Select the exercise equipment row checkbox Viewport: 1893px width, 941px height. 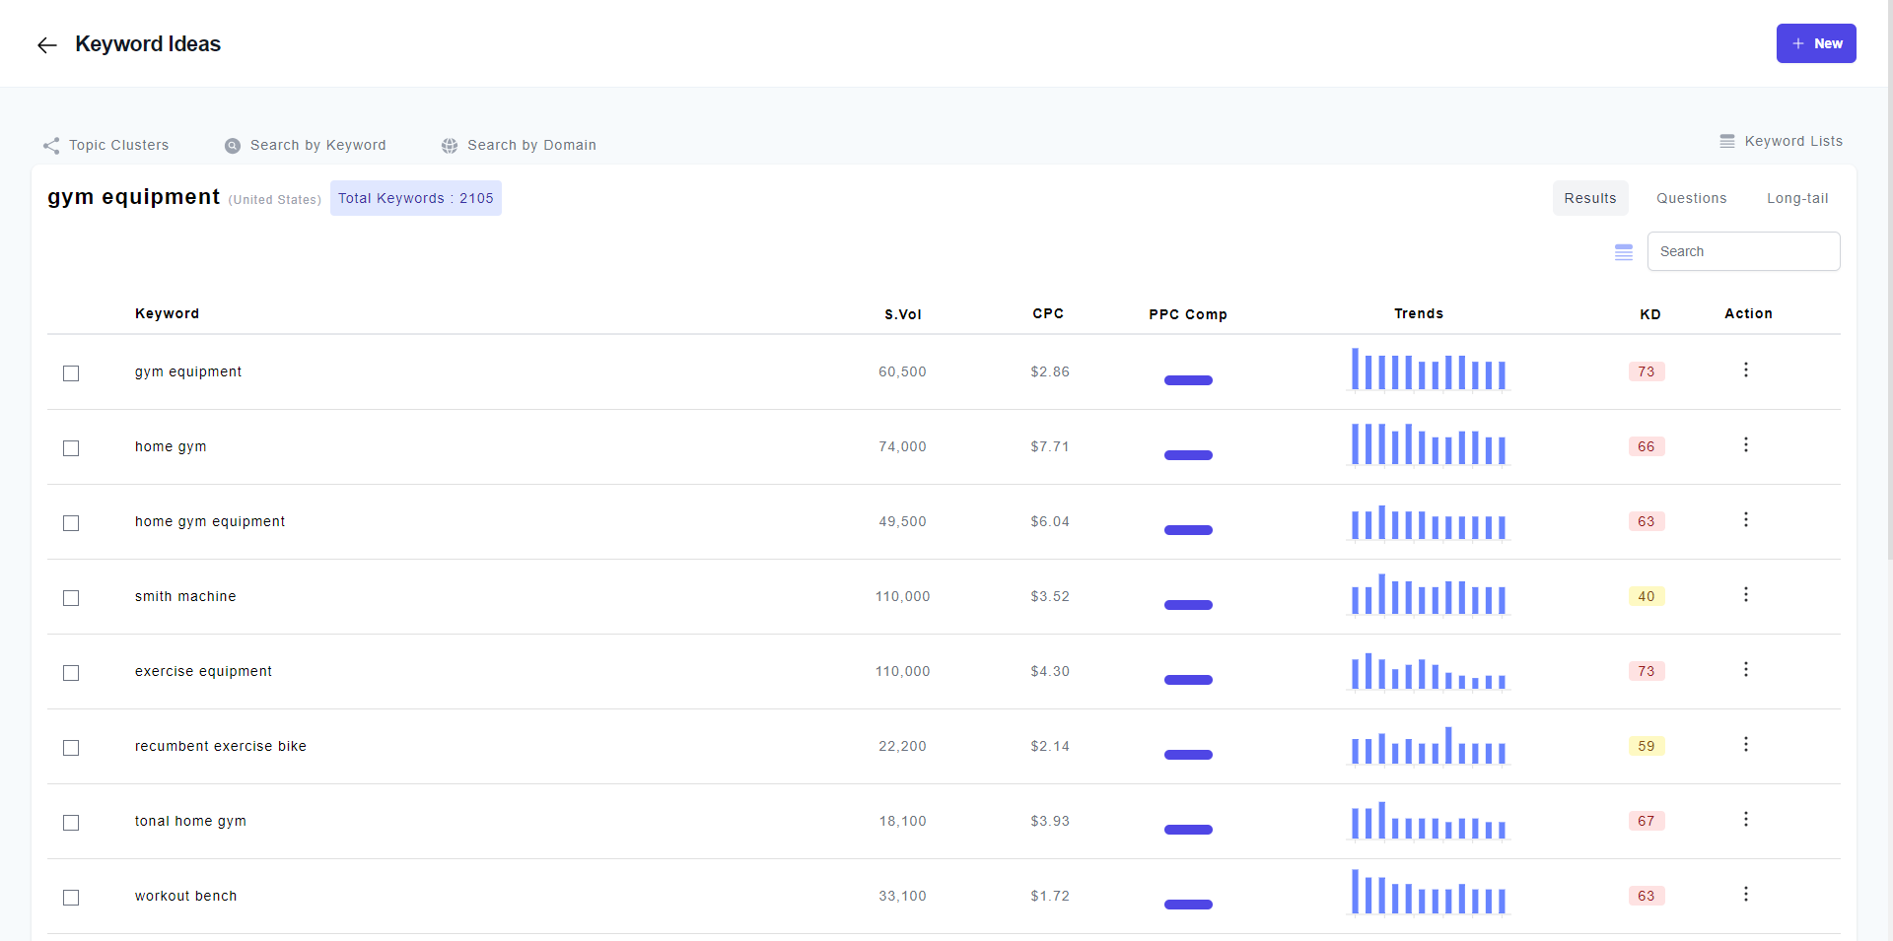[71, 673]
